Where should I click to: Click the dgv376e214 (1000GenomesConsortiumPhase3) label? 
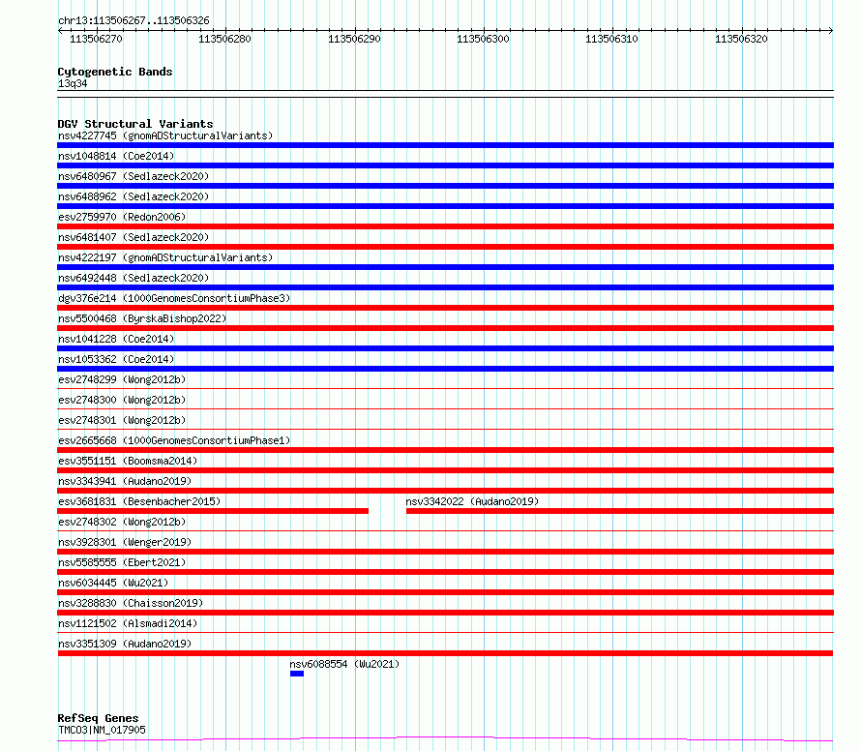point(174,298)
